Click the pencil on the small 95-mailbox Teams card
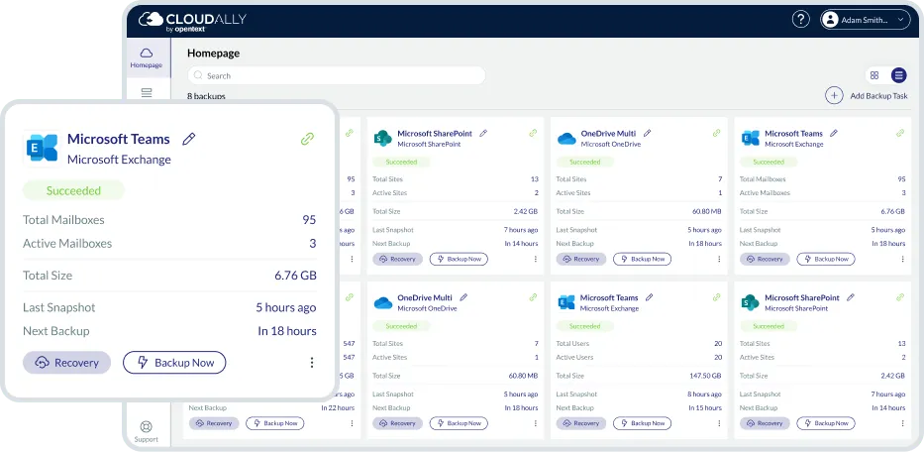Viewport: 924px width, 452px height. [834, 134]
